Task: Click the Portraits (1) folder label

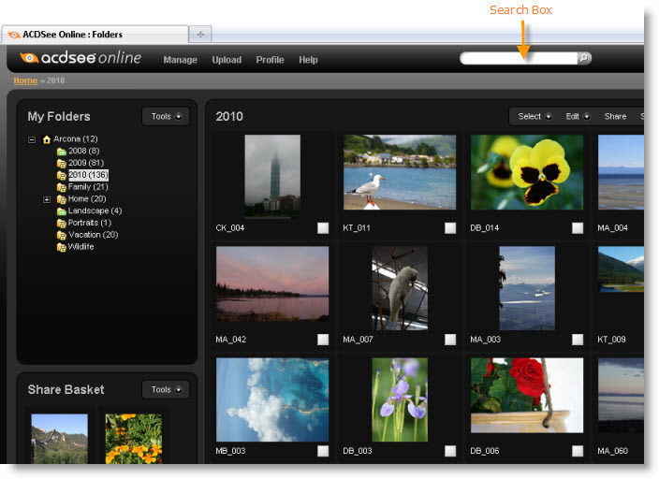Action: 90,223
